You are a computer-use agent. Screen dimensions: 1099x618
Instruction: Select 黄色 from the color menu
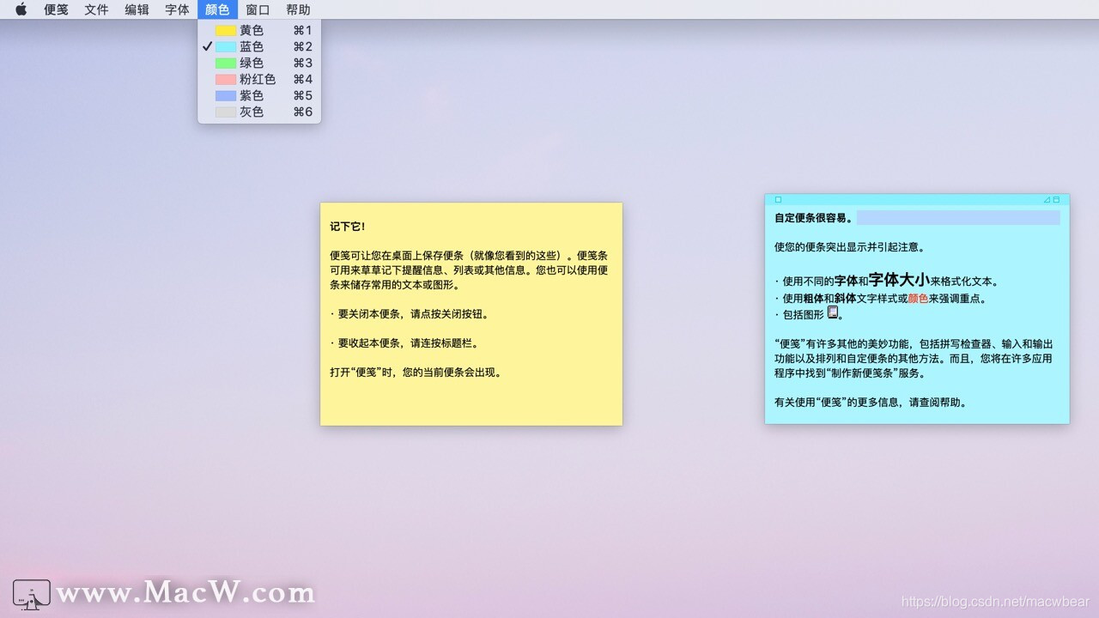[x=251, y=30]
